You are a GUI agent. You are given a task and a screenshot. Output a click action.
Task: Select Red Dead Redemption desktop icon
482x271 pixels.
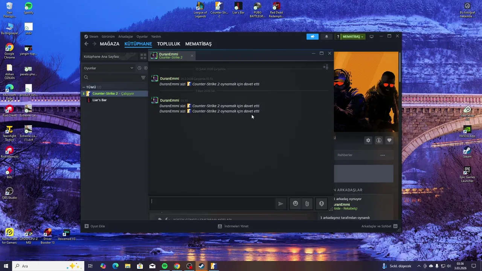point(276,10)
